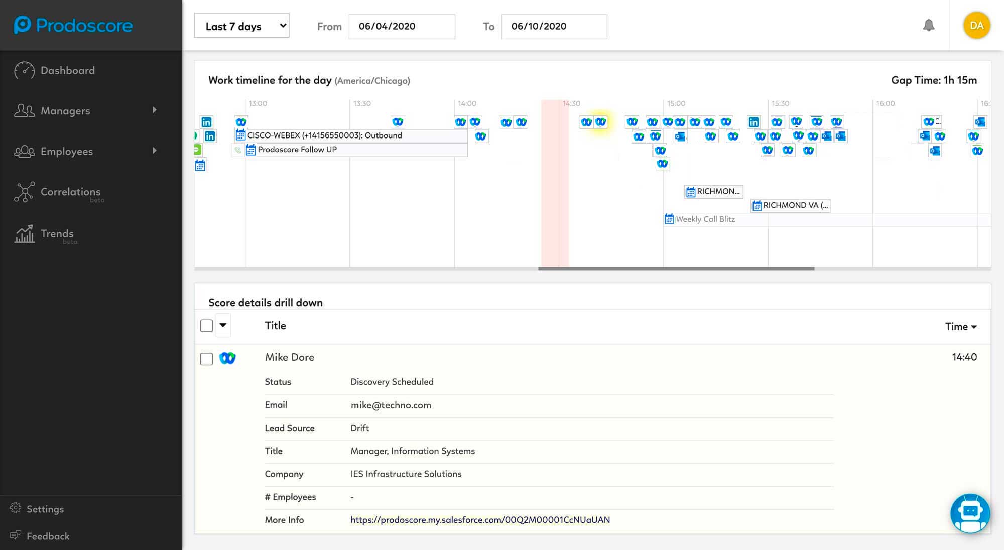Tick the checkbox for Mike Dore's row
Image resolution: width=1004 pixels, height=550 pixels.
pyautogui.click(x=206, y=359)
